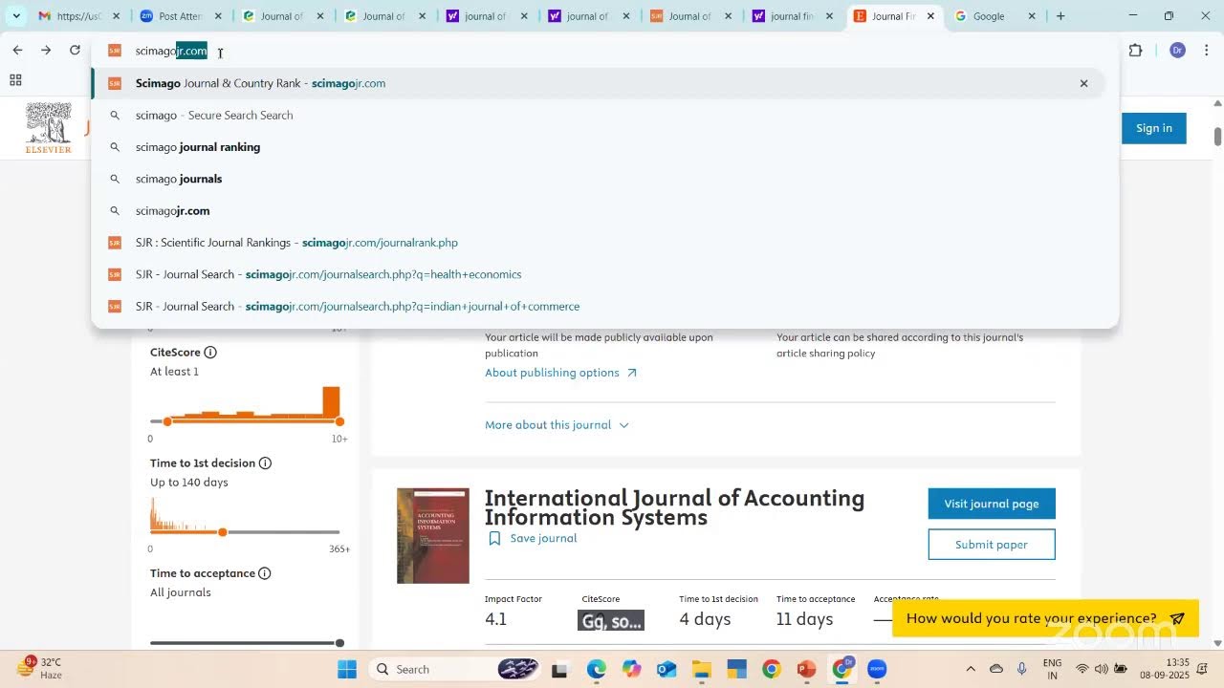Click the paper plane feedback icon
The width and height of the screenshot is (1224, 688).
1178,618
